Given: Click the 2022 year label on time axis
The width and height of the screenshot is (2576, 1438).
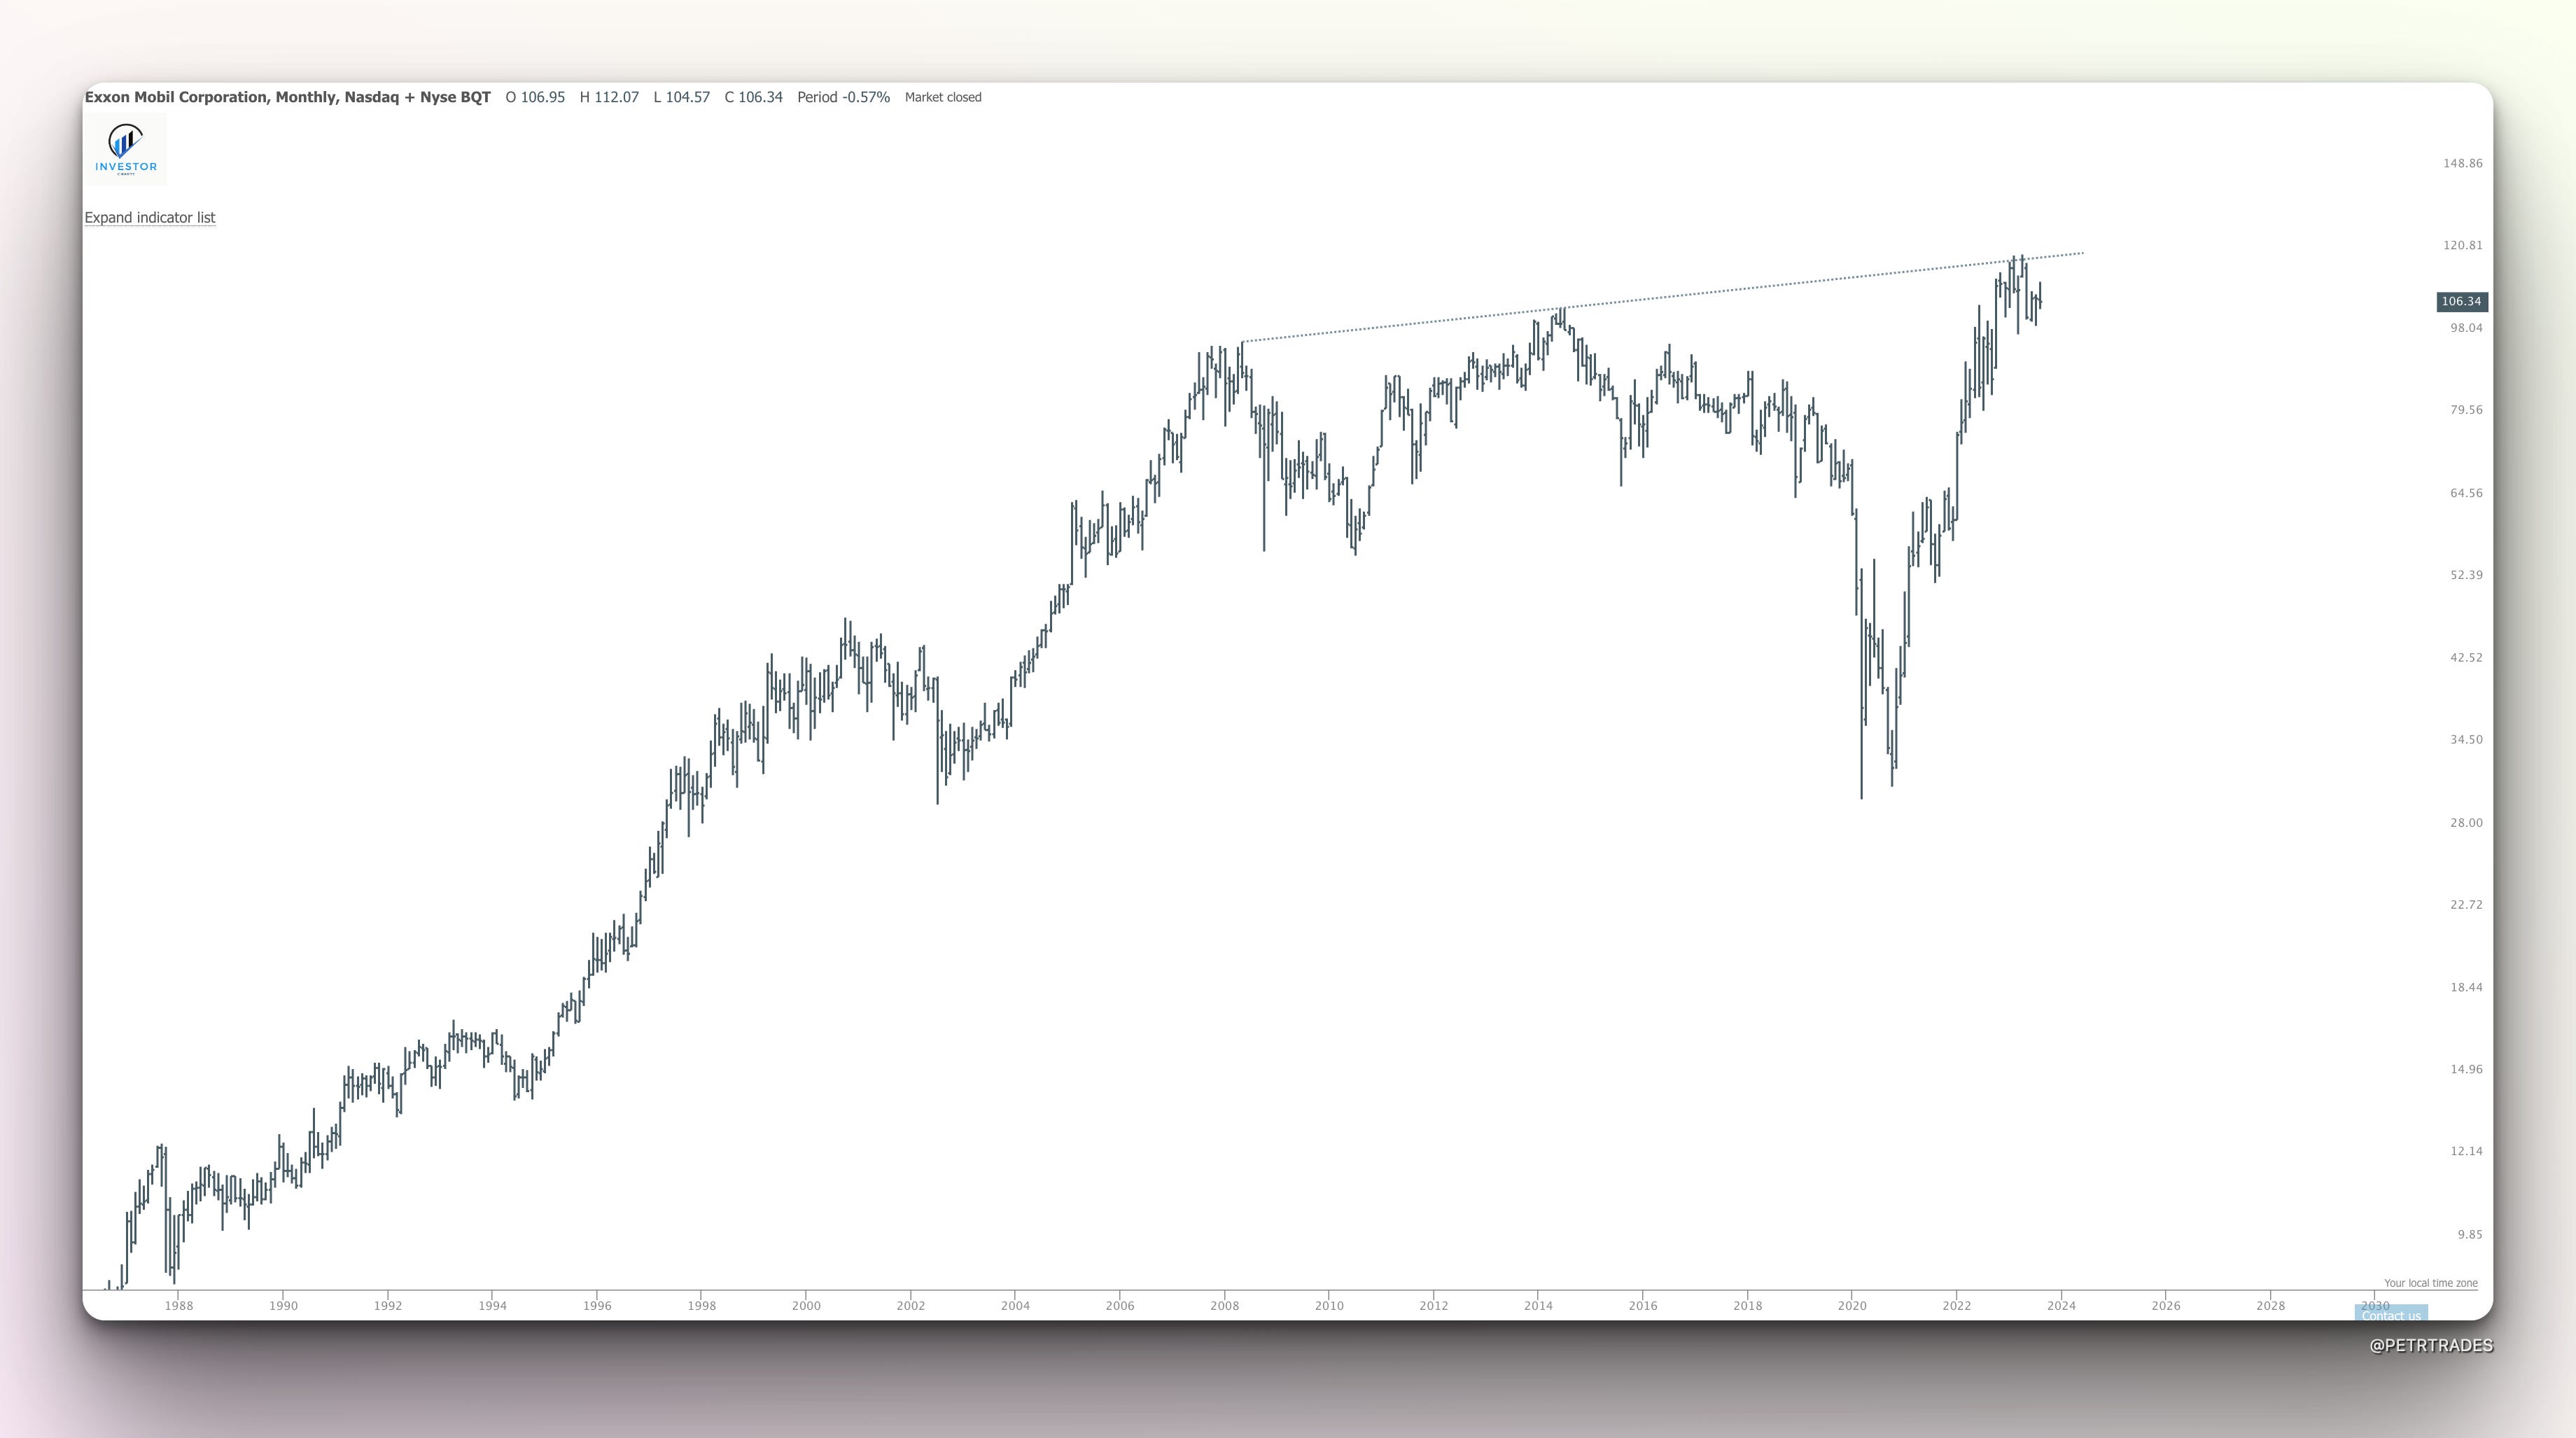Looking at the screenshot, I should pyautogui.click(x=1957, y=1305).
